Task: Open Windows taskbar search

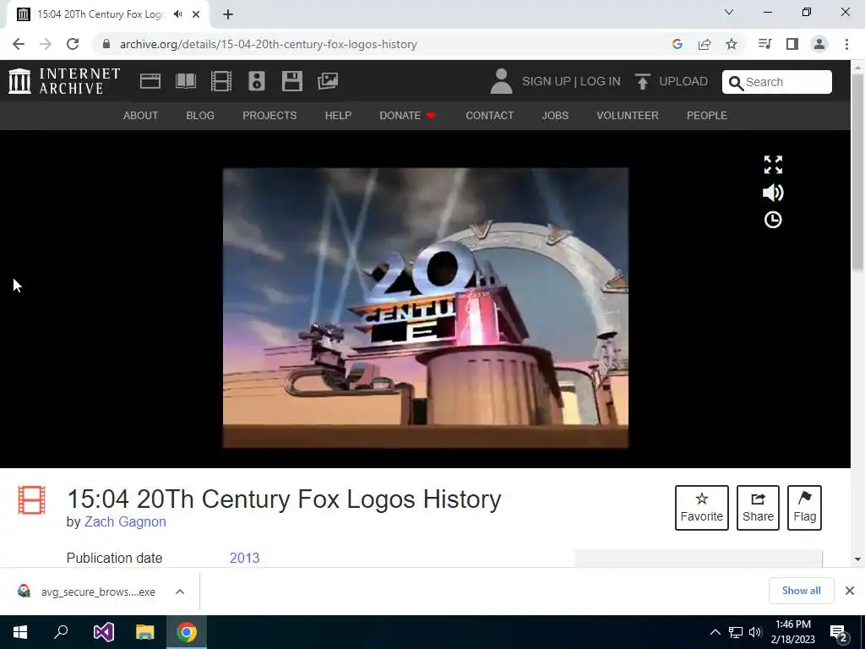Action: pos(61,632)
